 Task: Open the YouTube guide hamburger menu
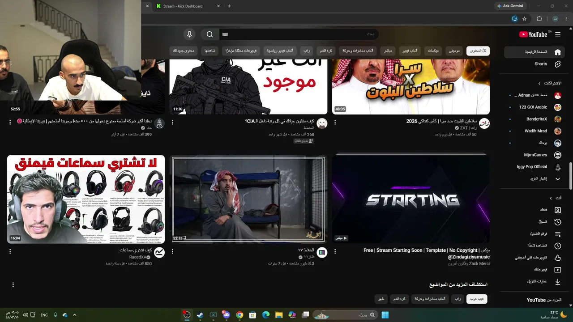(x=558, y=34)
